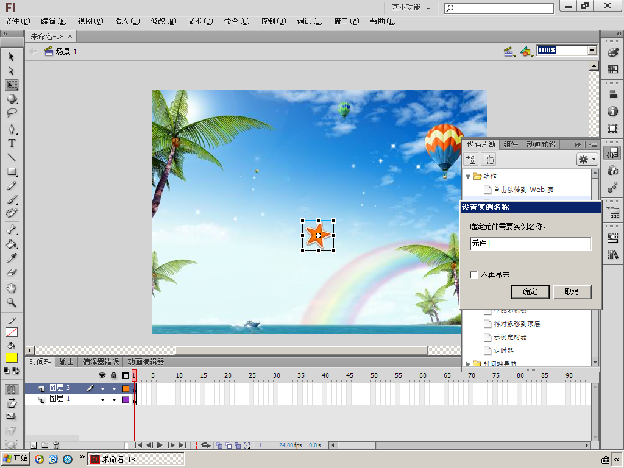The height and width of the screenshot is (468, 624).
Task: Collapse right dock panels double arrow
Action: click(619, 34)
